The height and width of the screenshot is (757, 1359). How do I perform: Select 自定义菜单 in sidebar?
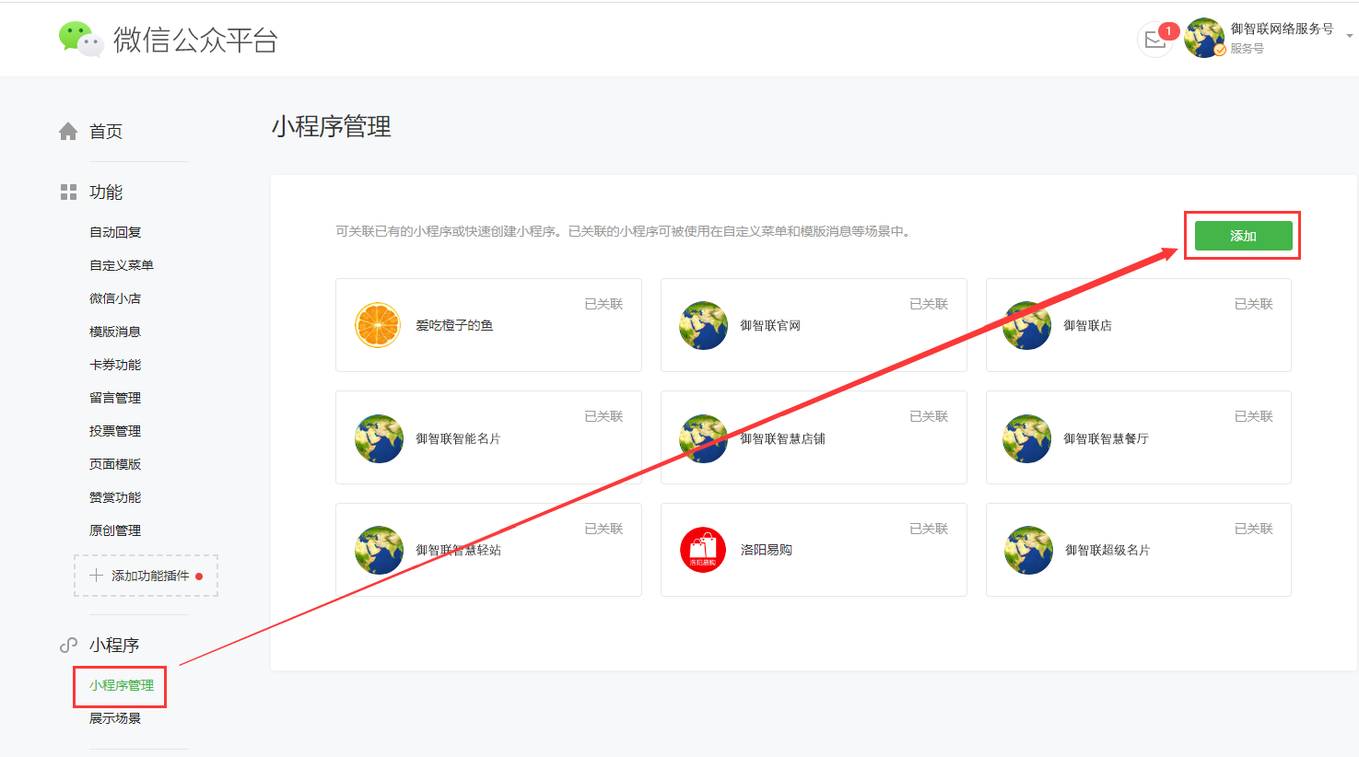[x=122, y=265]
